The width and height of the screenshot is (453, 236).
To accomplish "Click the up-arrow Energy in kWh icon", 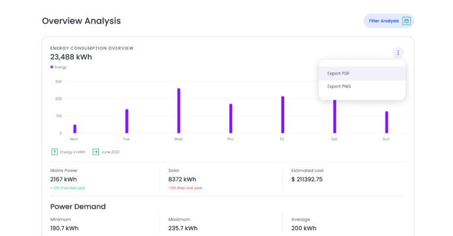I will pyautogui.click(x=54, y=152).
